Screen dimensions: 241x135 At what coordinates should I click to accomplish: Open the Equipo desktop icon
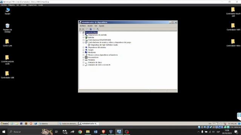[8, 11]
